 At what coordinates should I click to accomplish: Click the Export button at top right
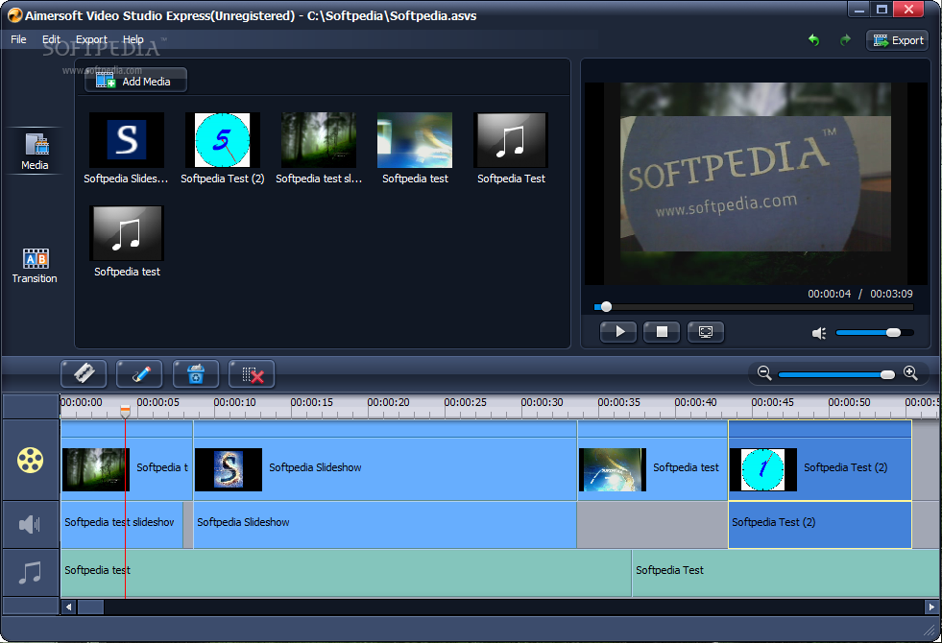(x=898, y=40)
